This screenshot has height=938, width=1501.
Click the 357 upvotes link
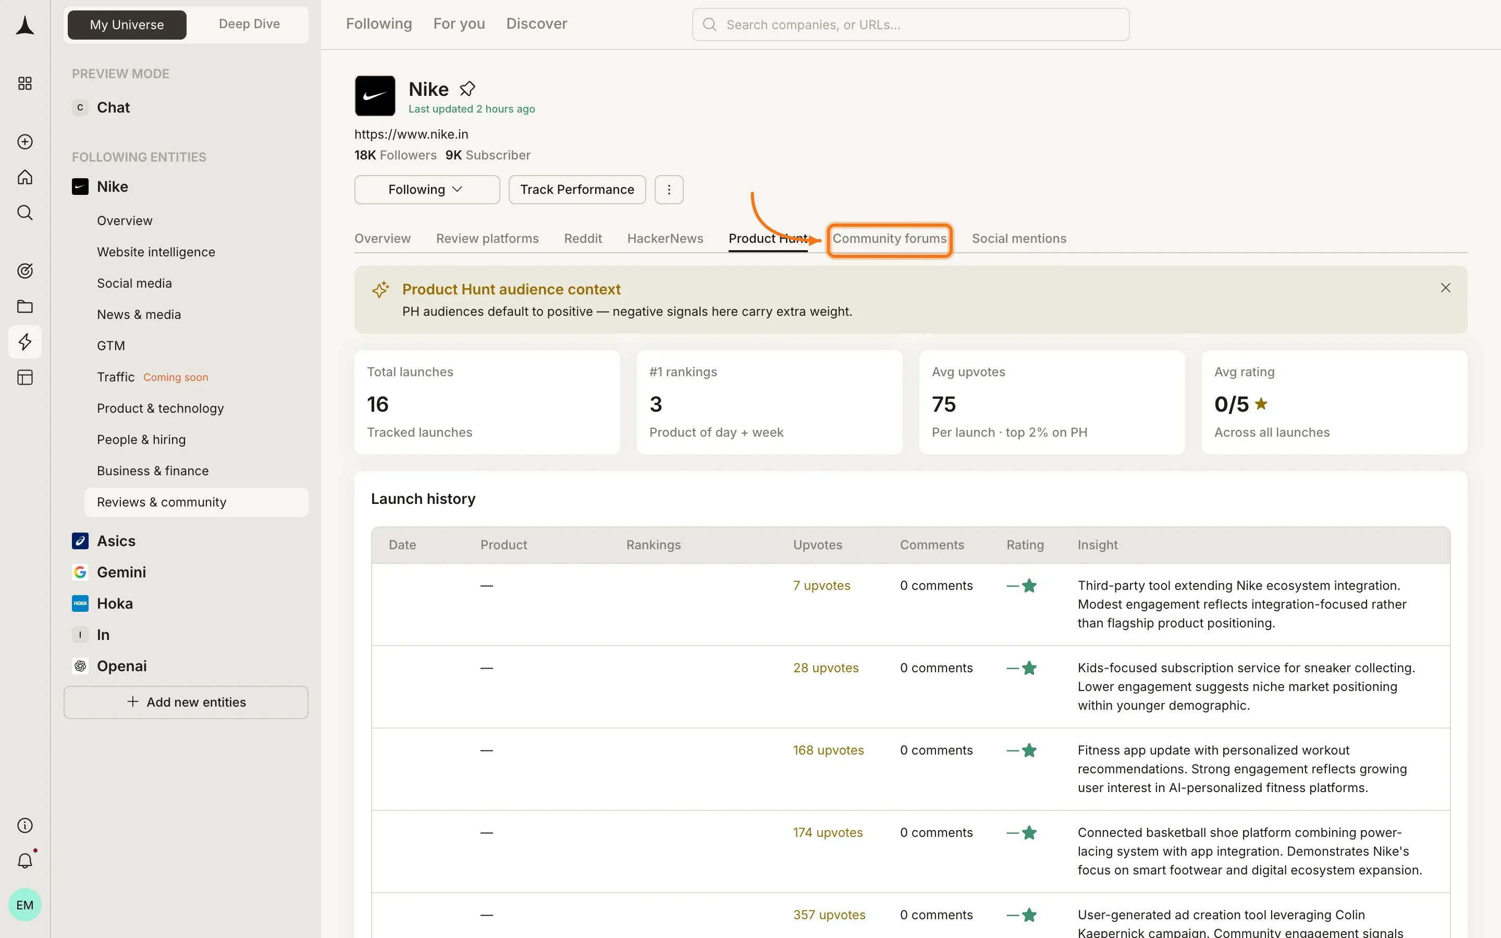tap(829, 915)
